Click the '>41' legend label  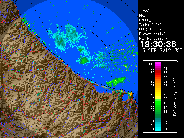pyautogui.click(x=152, y=64)
